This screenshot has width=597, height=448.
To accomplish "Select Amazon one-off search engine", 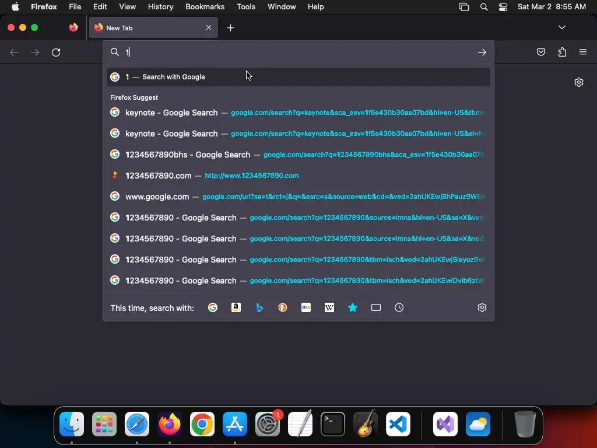I will [x=236, y=307].
